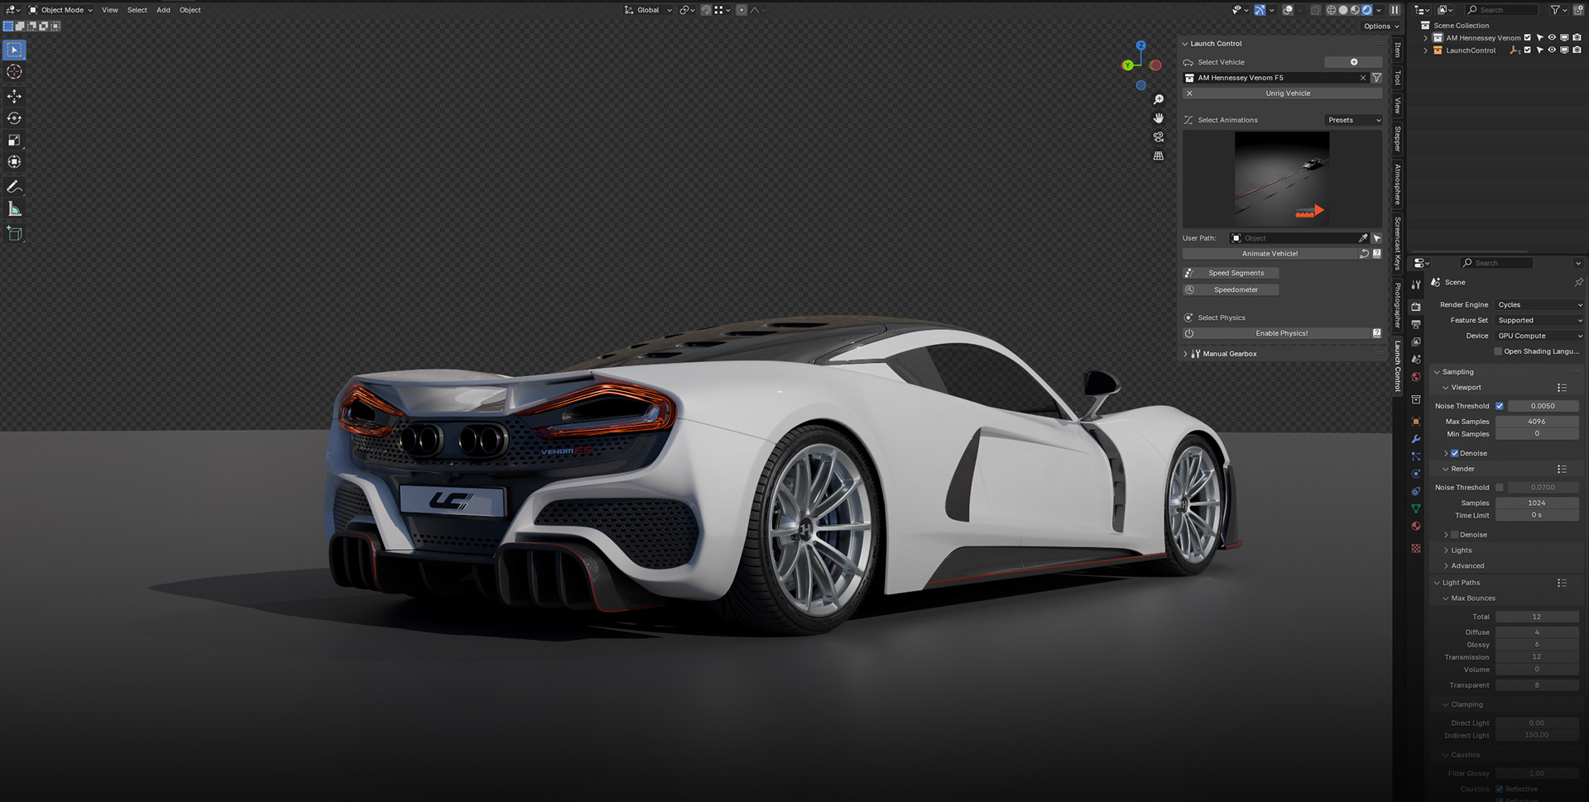The image size is (1589, 802).
Task: Open the View menu
Action: [x=109, y=10]
